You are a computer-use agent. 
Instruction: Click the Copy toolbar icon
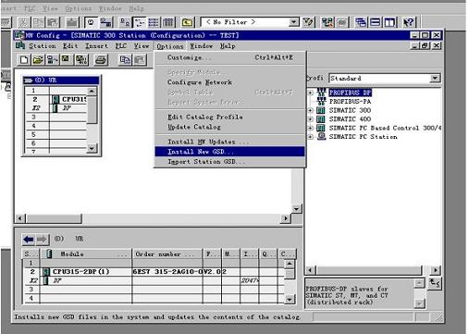tap(125, 59)
